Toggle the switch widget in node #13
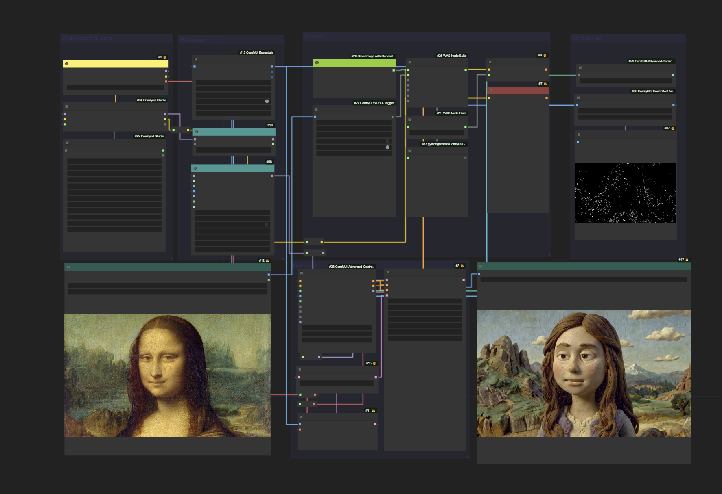Image resolution: width=722 pixels, height=494 pixels. tap(267, 101)
